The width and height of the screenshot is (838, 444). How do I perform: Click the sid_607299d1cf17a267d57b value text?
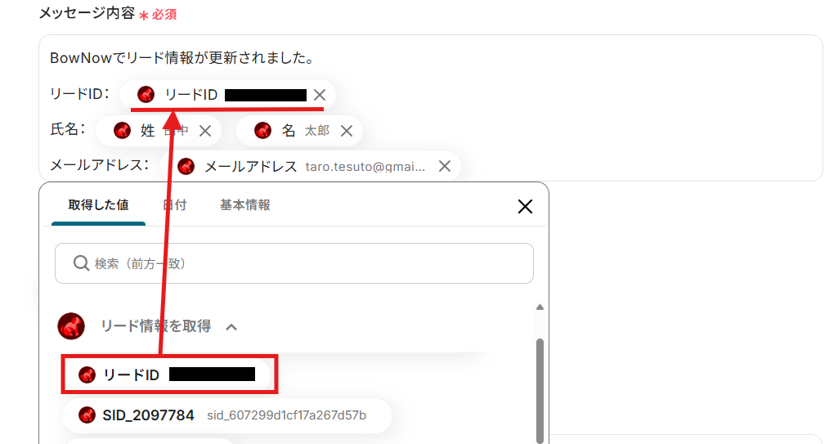(x=286, y=415)
